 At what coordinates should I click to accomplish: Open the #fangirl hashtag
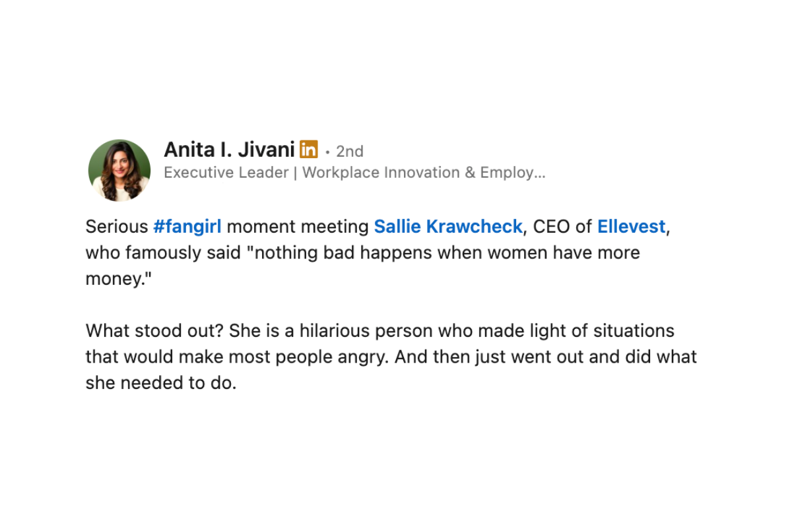click(187, 227)
